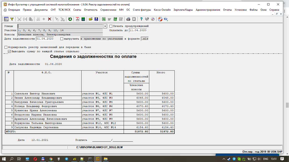Click the yellow filter funnel icon
Screen dimensions: 289x162
click(x=12, y=19)
